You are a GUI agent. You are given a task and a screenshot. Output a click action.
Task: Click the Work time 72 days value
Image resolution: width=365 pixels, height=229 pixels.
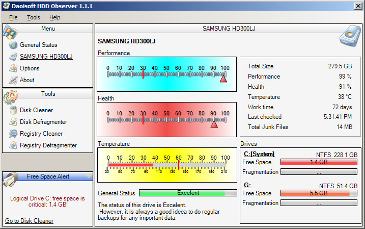342,107
